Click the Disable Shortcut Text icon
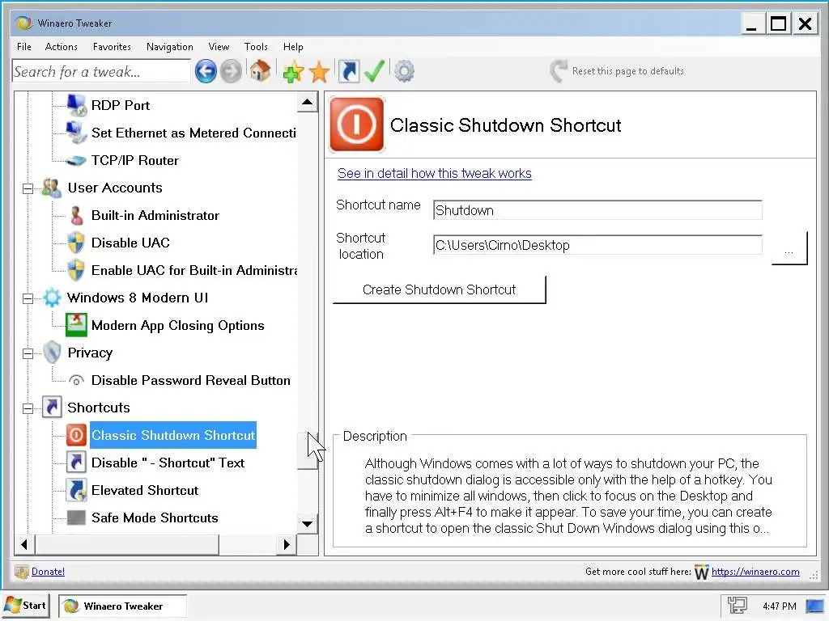829x621 pixels. [x=76, y=463]
